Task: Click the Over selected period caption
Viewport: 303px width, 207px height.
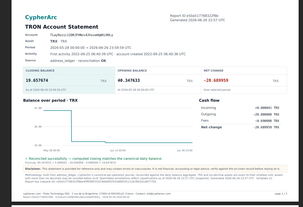Action: point(217,90)
